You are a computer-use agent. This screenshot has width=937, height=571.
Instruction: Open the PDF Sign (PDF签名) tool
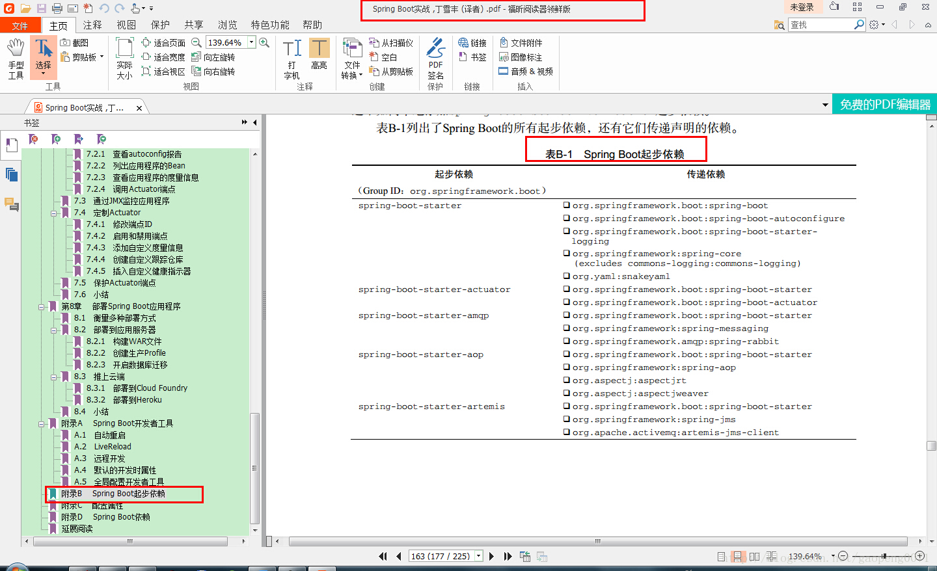435,59
